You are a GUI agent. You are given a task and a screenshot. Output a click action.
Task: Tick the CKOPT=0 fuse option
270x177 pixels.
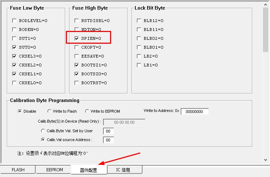77,47
